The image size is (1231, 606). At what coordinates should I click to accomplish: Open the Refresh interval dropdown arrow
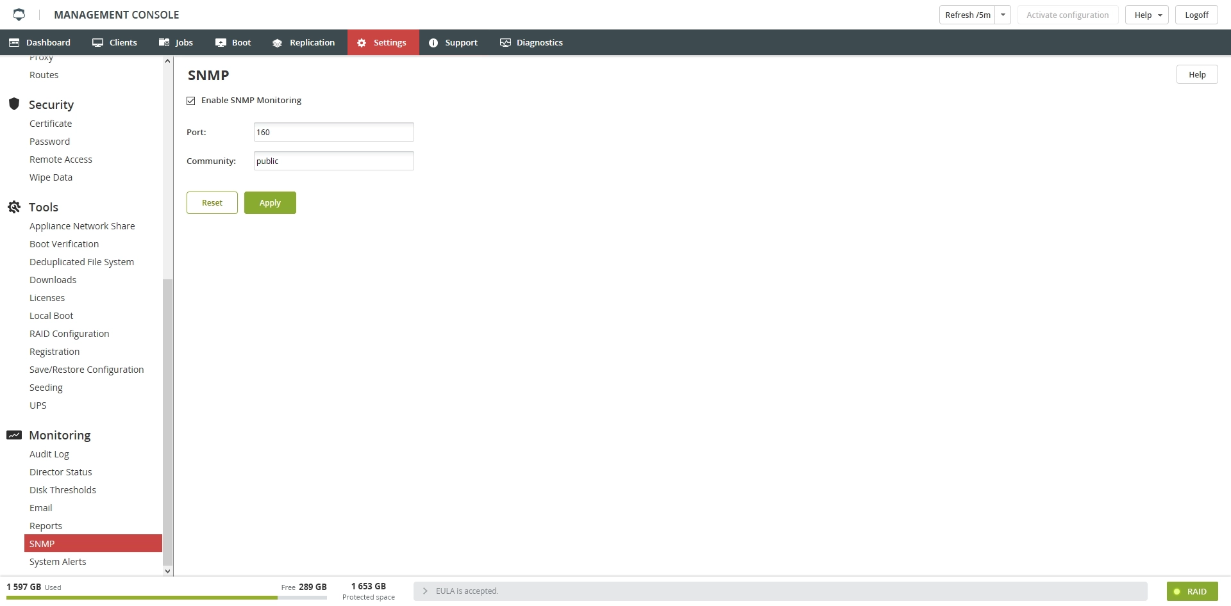(x=1003, y=15)
